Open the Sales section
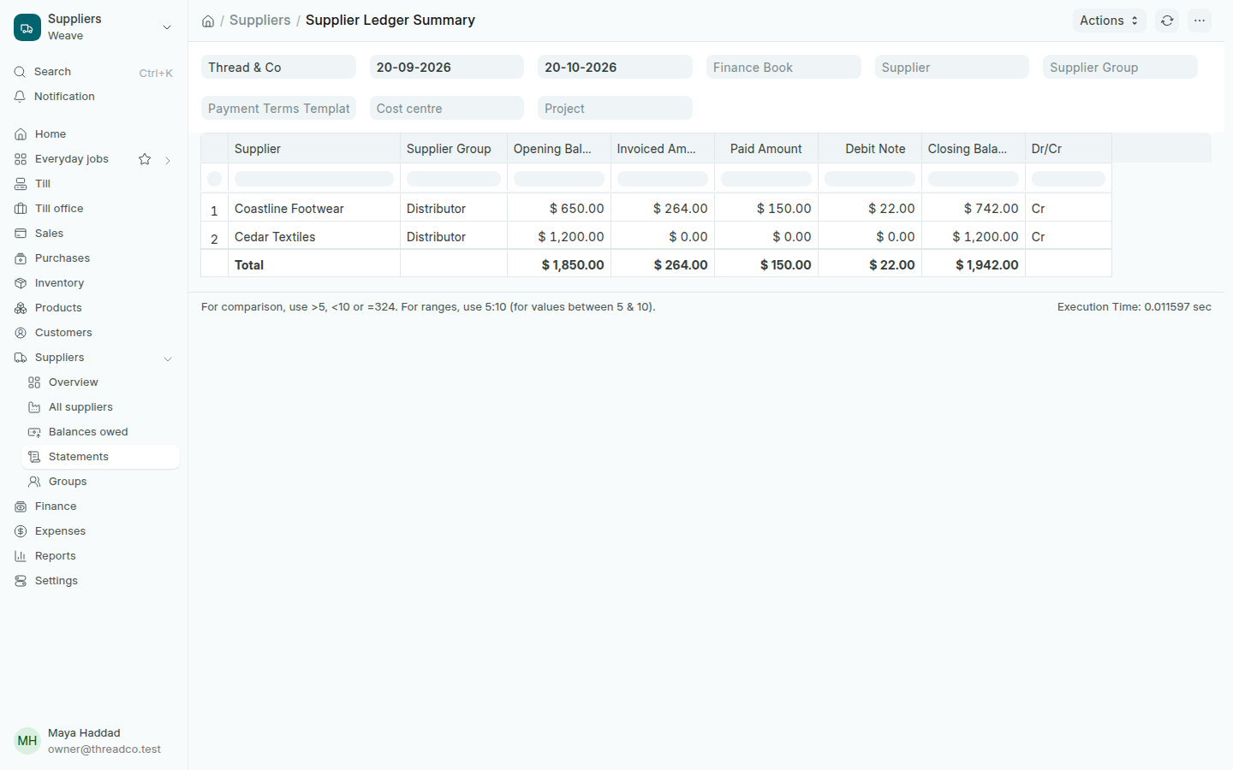1233x770 pixels. (x=93, y=234)
